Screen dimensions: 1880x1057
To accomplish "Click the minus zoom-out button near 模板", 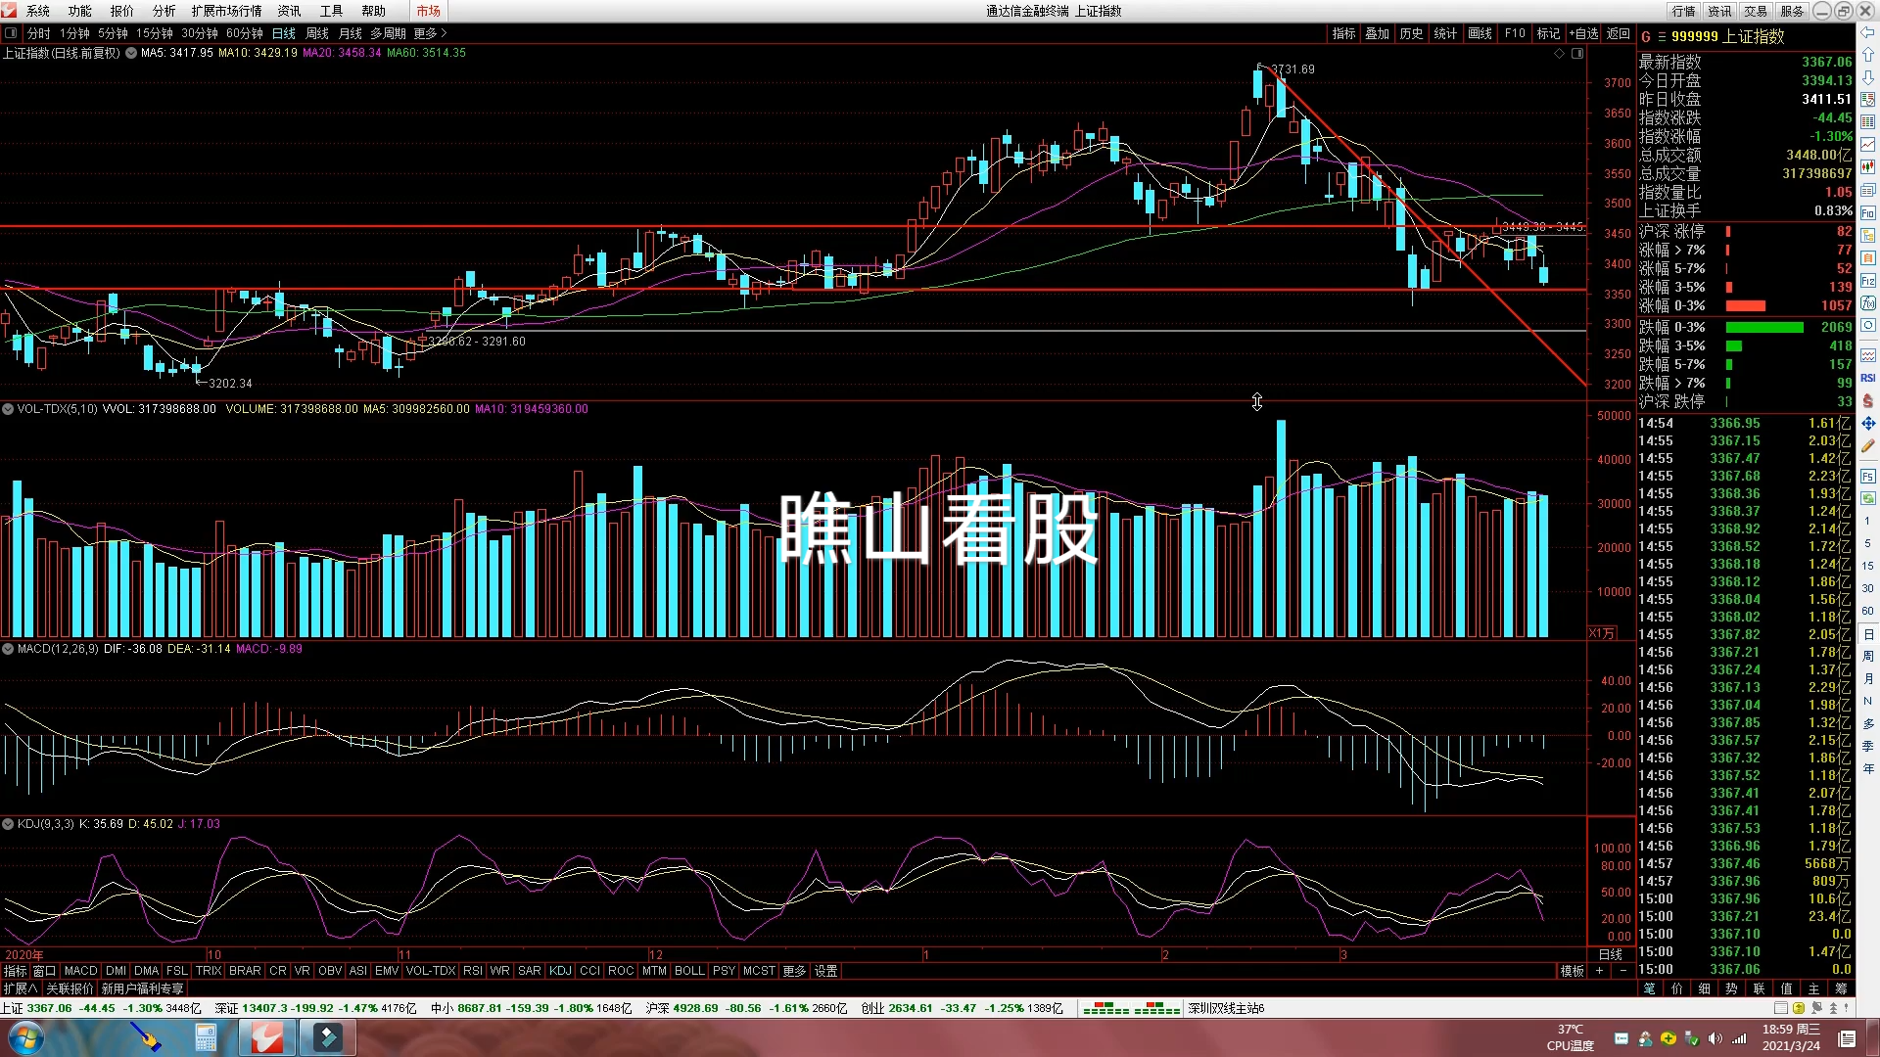I will pyautogui.click(x=1622, y=971).
